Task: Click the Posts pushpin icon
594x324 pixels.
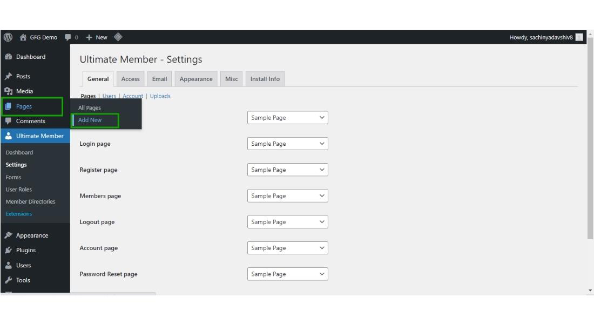Action: click(8, 76)
